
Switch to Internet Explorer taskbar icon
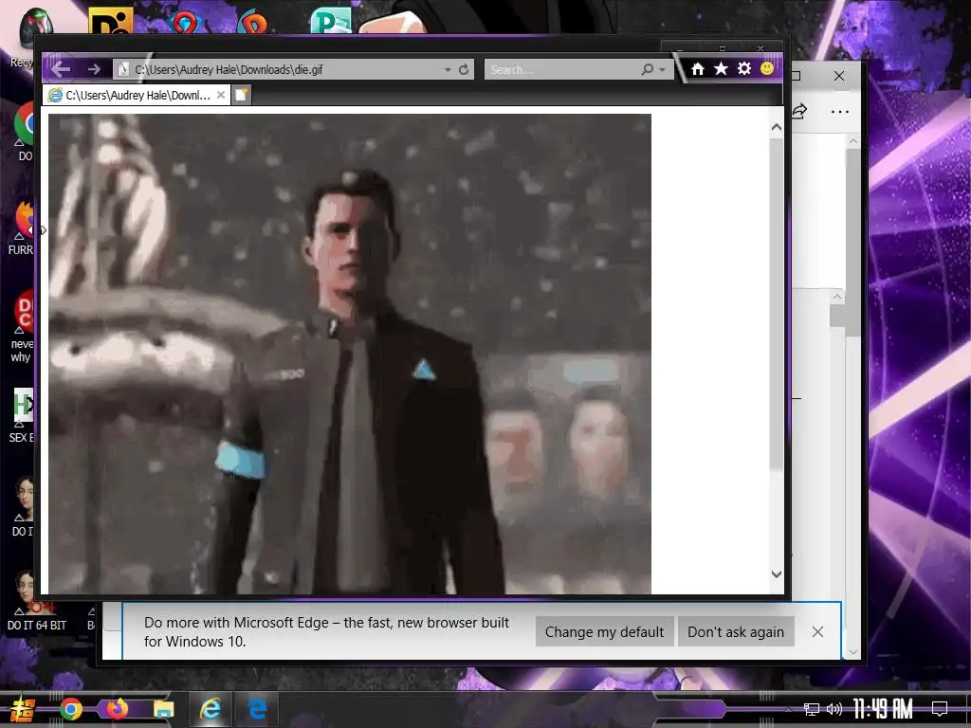tap(211, 709)
